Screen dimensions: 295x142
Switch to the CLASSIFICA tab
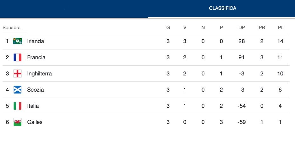point(223,8)
